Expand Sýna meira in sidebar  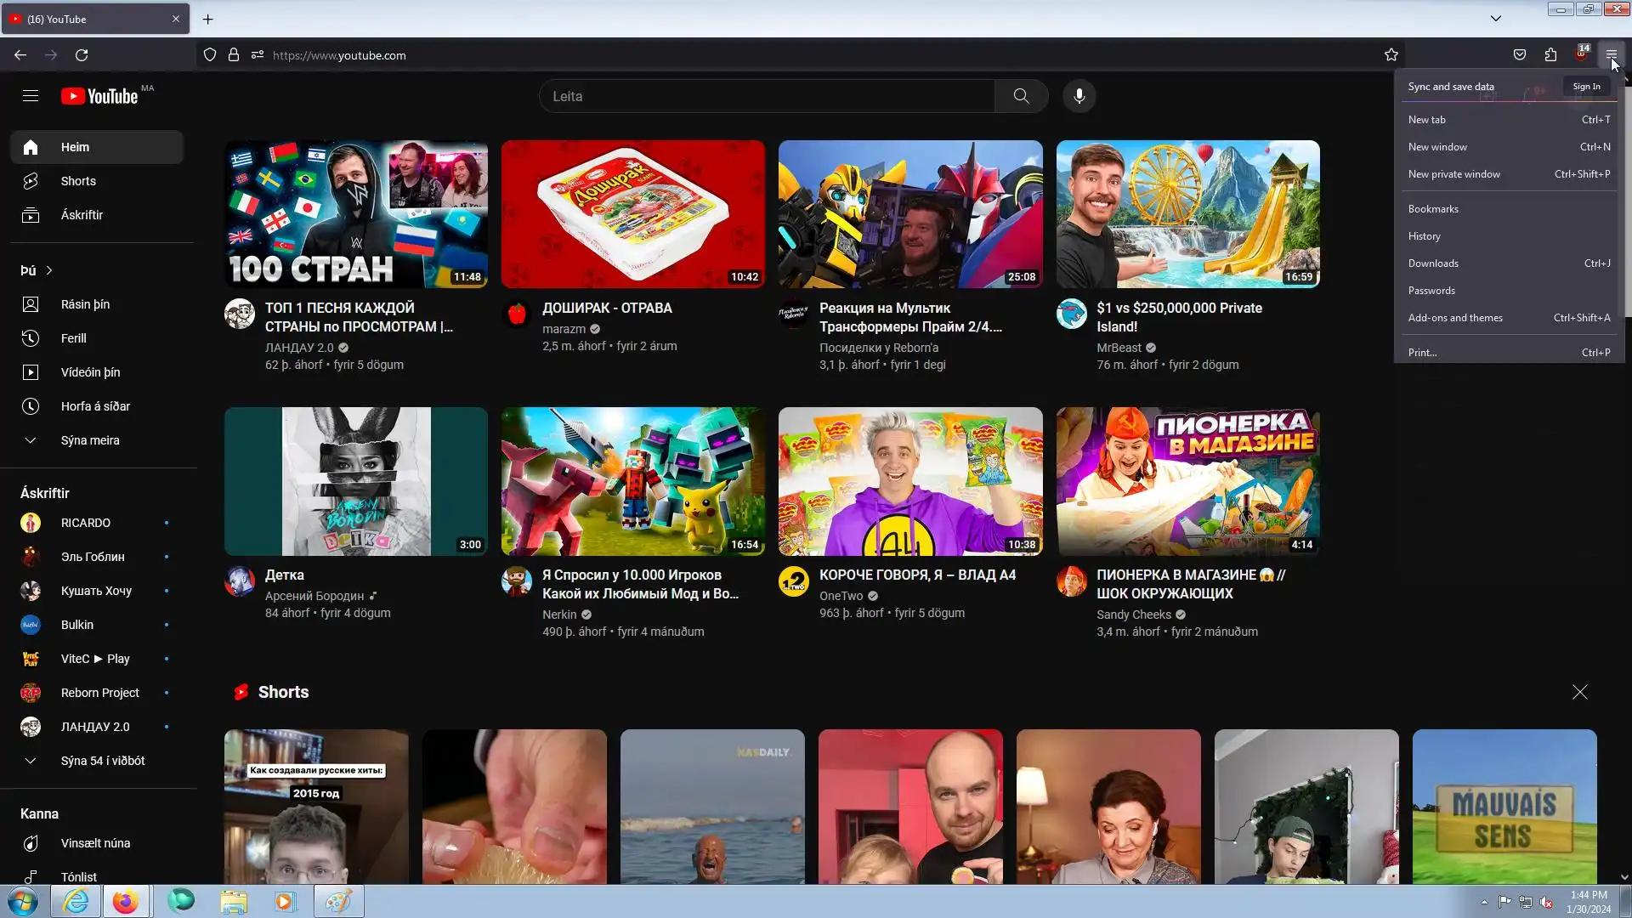point(90,440)
